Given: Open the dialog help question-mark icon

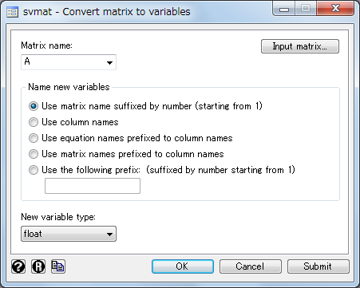Looking at the screenshot, I should pyautogui.click(x=18, y=266).
